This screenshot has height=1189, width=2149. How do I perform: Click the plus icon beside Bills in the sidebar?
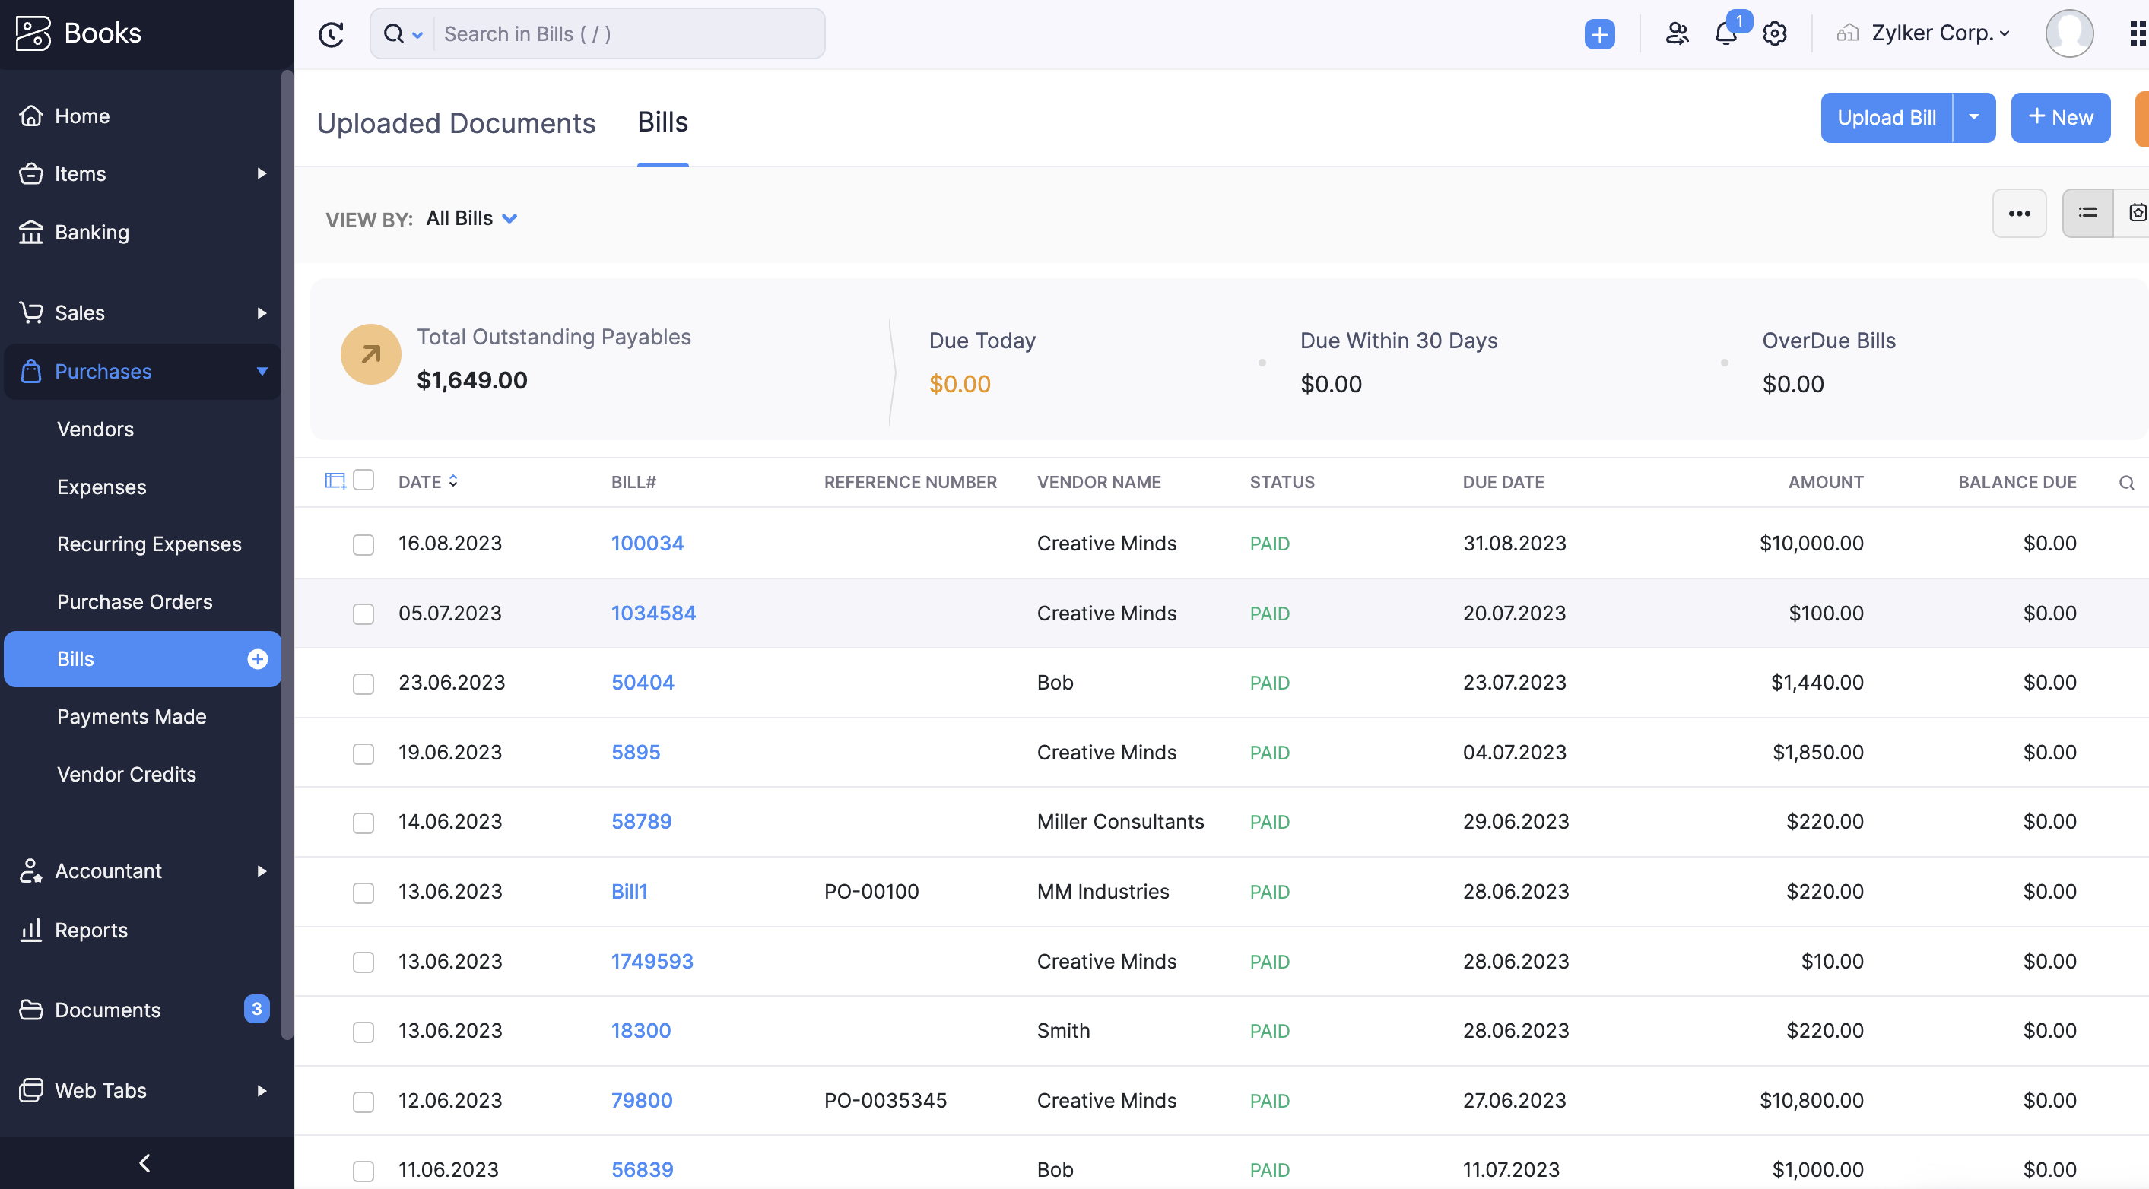257,658
